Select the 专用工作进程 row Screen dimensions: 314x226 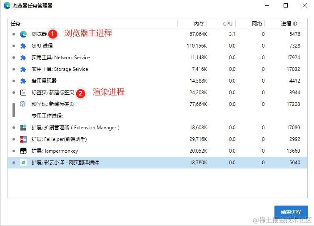coord(157,116)
